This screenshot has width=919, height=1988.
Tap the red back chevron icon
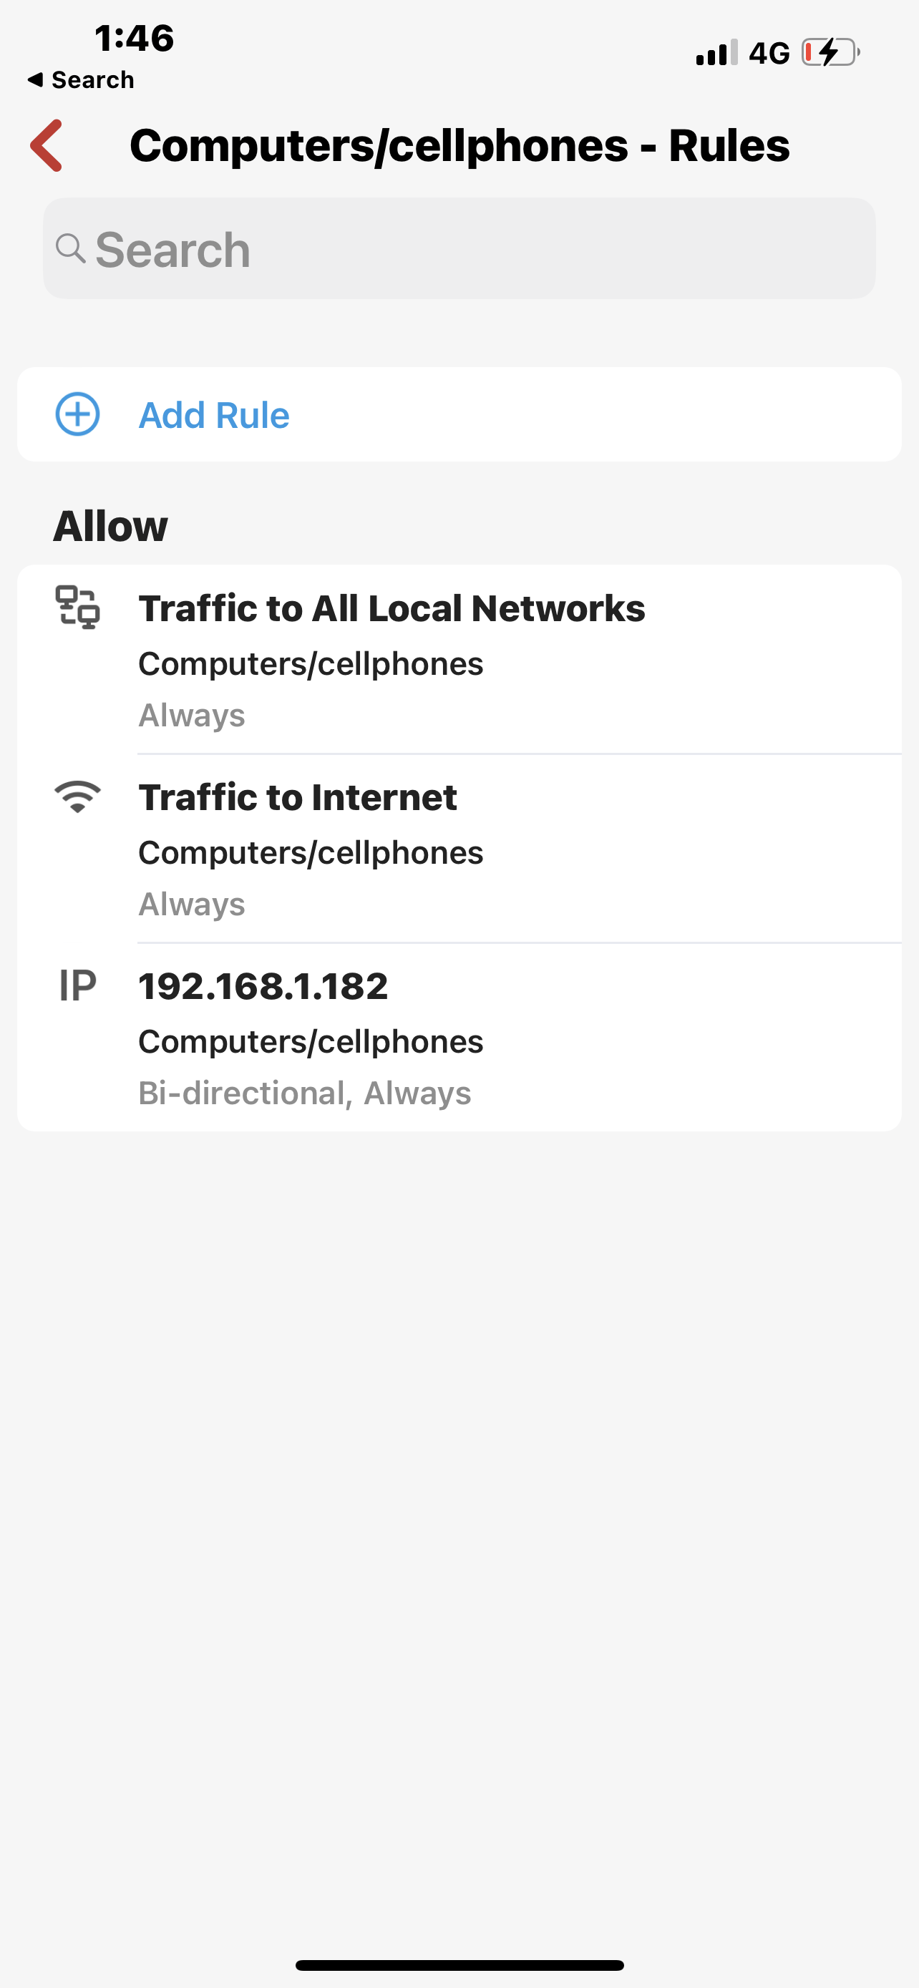(x=47, y=145)
